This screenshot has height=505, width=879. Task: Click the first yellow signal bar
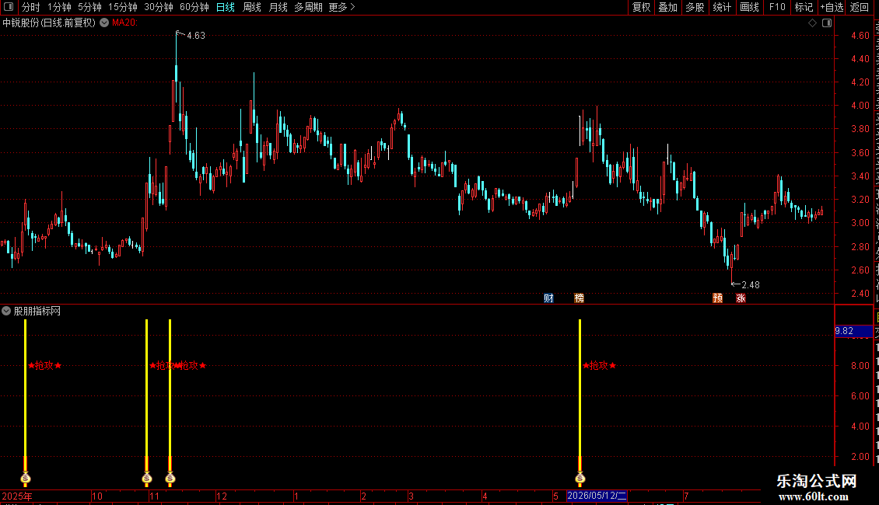point(25,395)
